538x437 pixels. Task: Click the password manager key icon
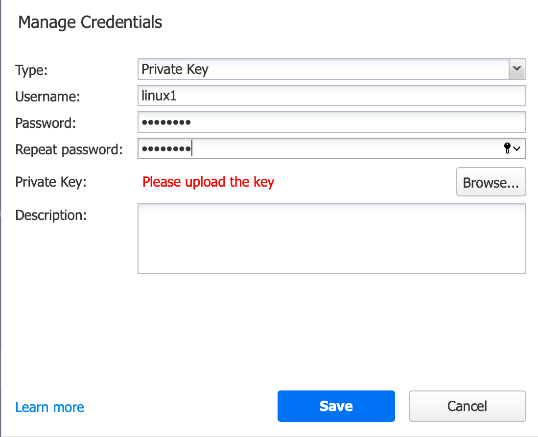point(507,148)
